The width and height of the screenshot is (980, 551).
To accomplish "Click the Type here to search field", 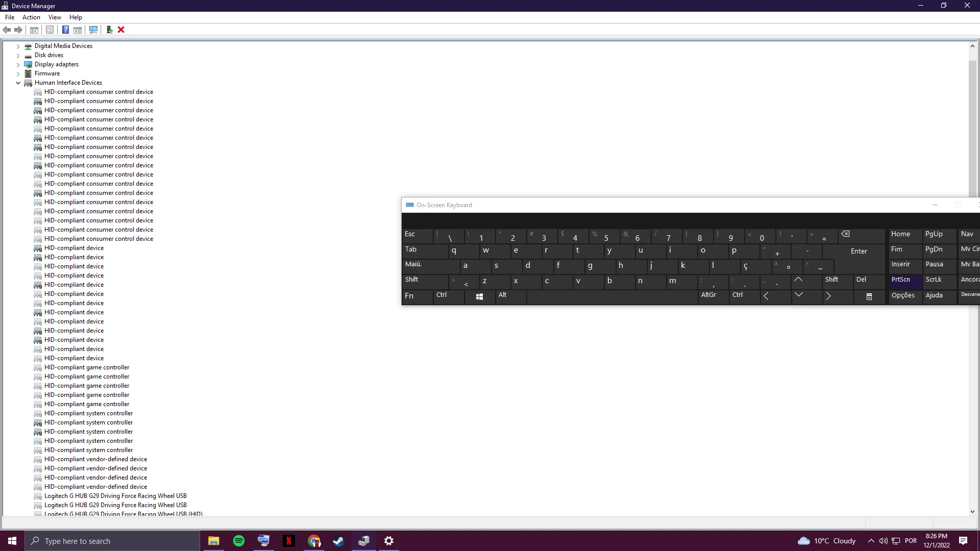I will pos(112,540).
